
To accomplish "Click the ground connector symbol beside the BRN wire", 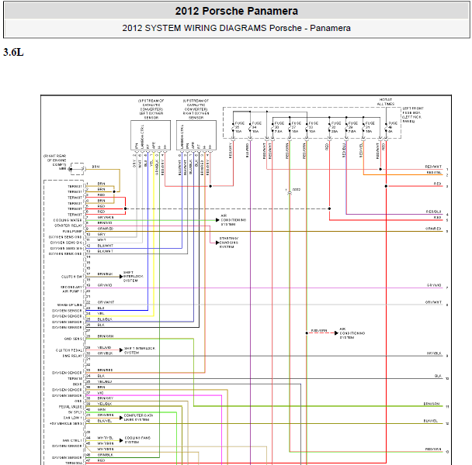I will coord(78,169).
